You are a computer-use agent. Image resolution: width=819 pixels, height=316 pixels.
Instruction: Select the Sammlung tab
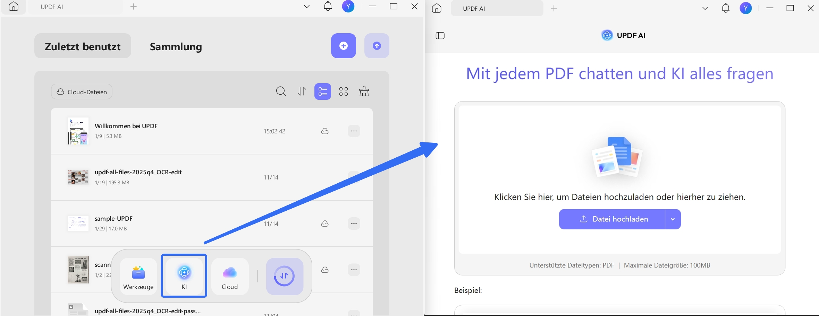click(x=176, y=46)
